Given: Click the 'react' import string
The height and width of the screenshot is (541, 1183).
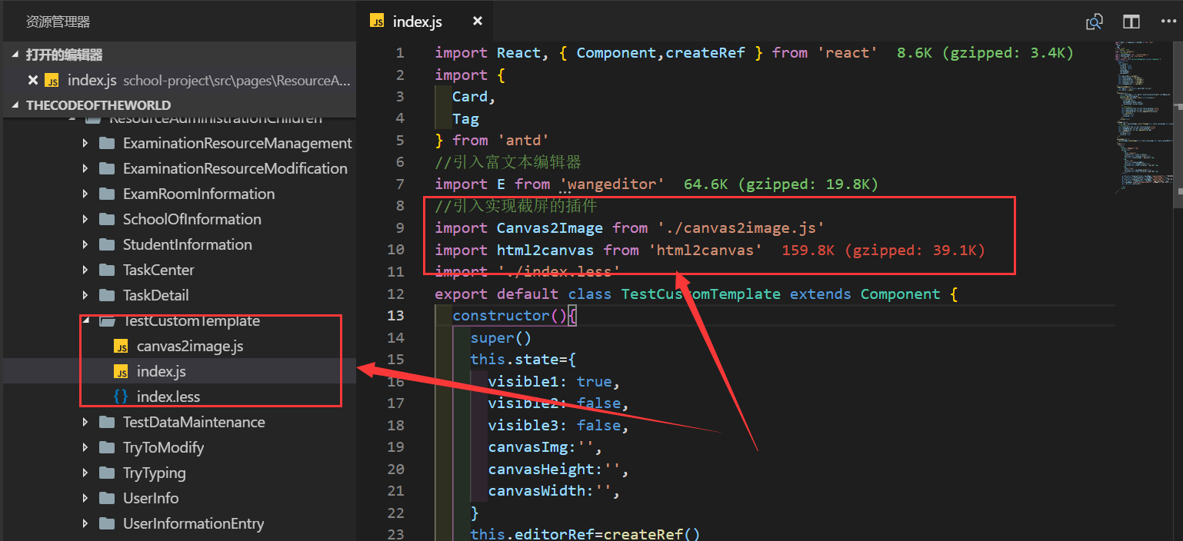Looking at the screenshot, I should point(848,53).
